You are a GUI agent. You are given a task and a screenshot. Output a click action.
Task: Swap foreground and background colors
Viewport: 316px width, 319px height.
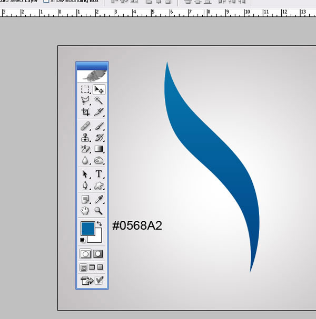[99, 224]
